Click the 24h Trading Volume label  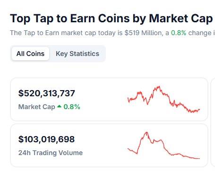point(51,153)
